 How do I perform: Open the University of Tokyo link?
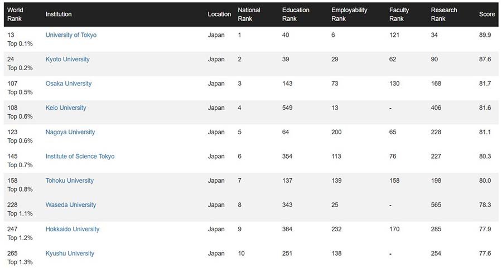tap(71, 35)
